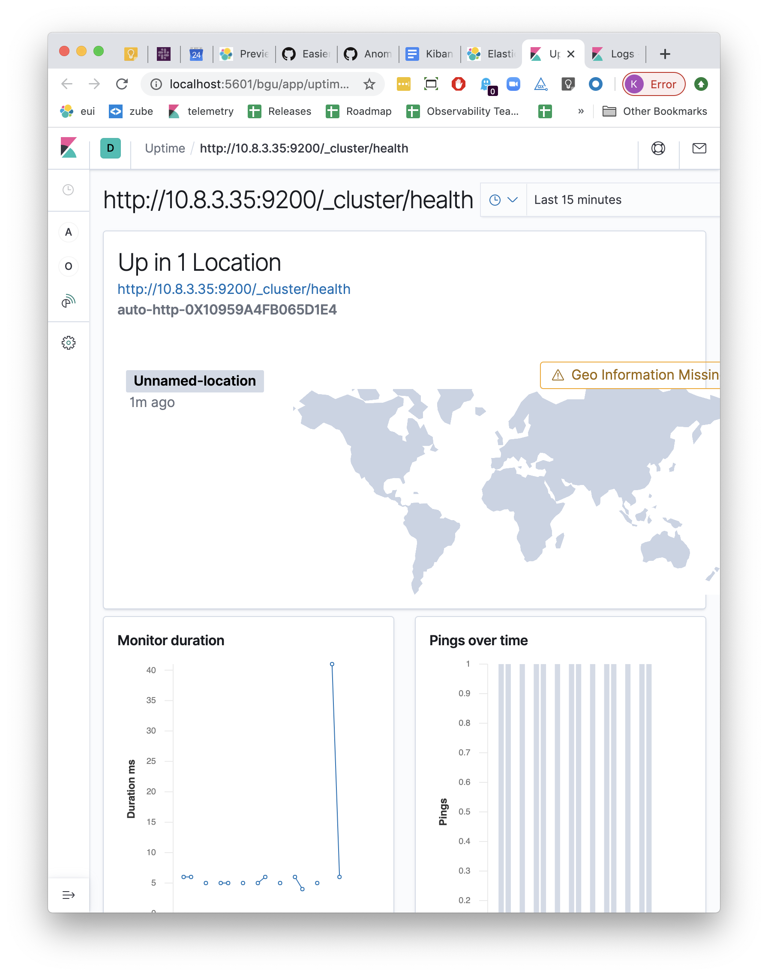Click the localhost:5601 address bar URL

(x=259, y=84)
